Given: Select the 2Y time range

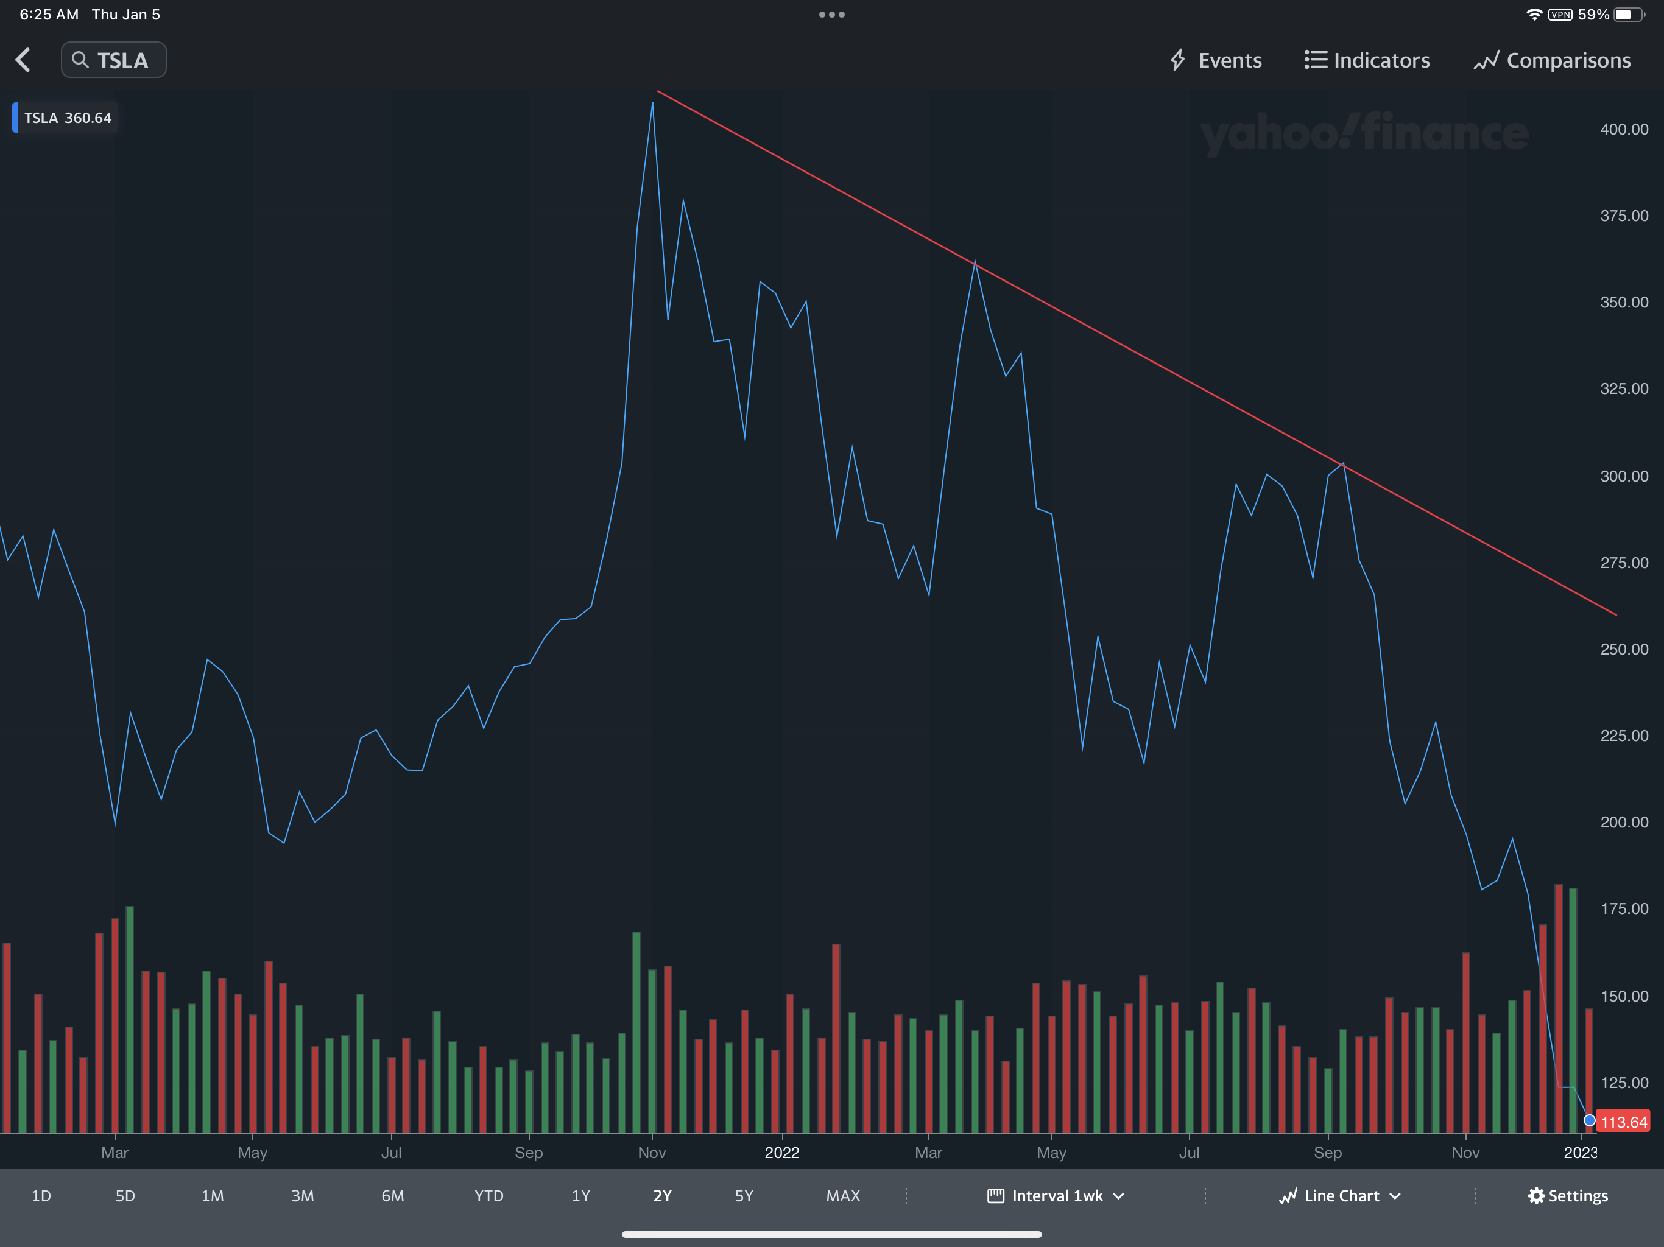Looking at the screenshot, I should tap(662, 1196).
